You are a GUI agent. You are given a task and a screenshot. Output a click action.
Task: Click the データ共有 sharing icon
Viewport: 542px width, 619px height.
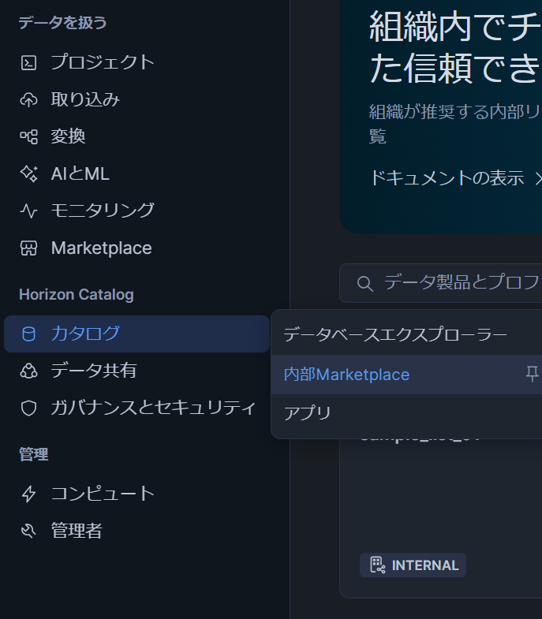tap(28, 371)
